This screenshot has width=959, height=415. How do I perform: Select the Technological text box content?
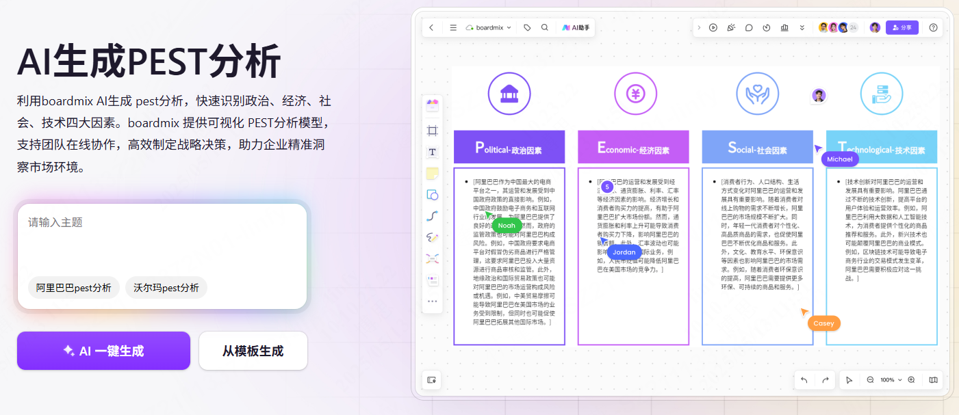point(882,256)
